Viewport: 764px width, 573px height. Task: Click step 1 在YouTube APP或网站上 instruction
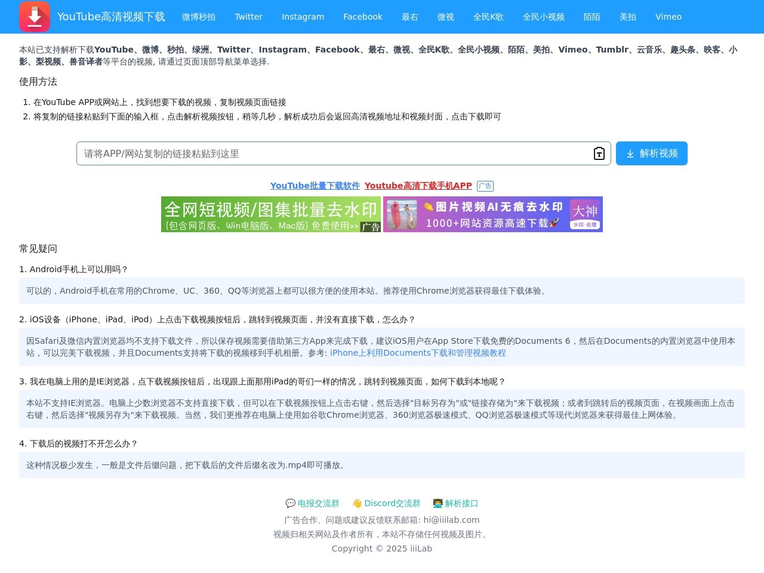coord(160,102)
